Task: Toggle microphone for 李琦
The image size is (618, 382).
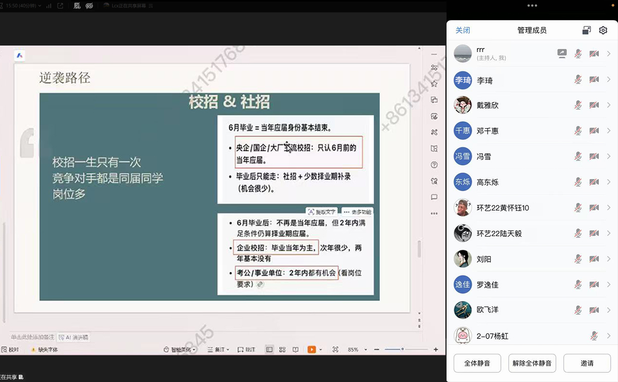Action: (x=578, y=79)
